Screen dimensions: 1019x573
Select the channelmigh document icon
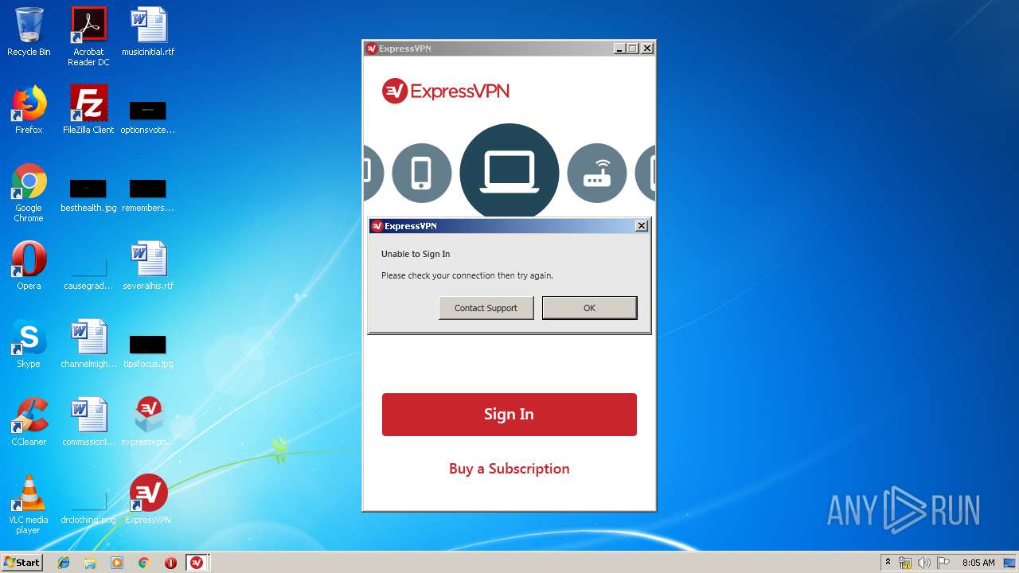pyautogui.click(x=88, y=344)
